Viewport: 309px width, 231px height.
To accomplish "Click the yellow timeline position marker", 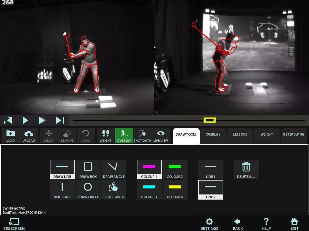I will click(x=210, y=120).
